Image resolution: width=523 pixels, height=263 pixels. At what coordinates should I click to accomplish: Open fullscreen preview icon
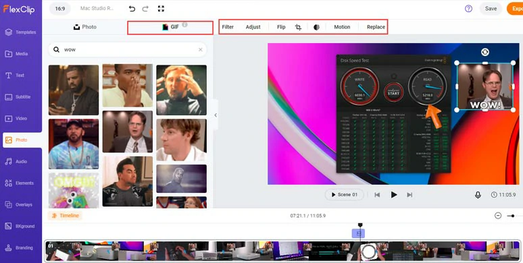(161, 9)
